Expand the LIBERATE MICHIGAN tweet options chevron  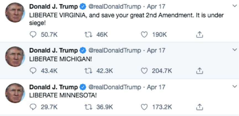click(x=235, y=50)
